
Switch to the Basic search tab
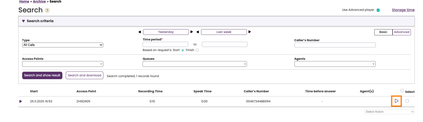point(383,32)
